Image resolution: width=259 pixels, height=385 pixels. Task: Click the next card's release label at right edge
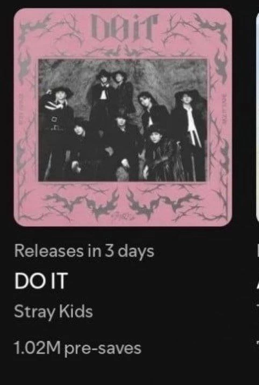click(258, 251)
